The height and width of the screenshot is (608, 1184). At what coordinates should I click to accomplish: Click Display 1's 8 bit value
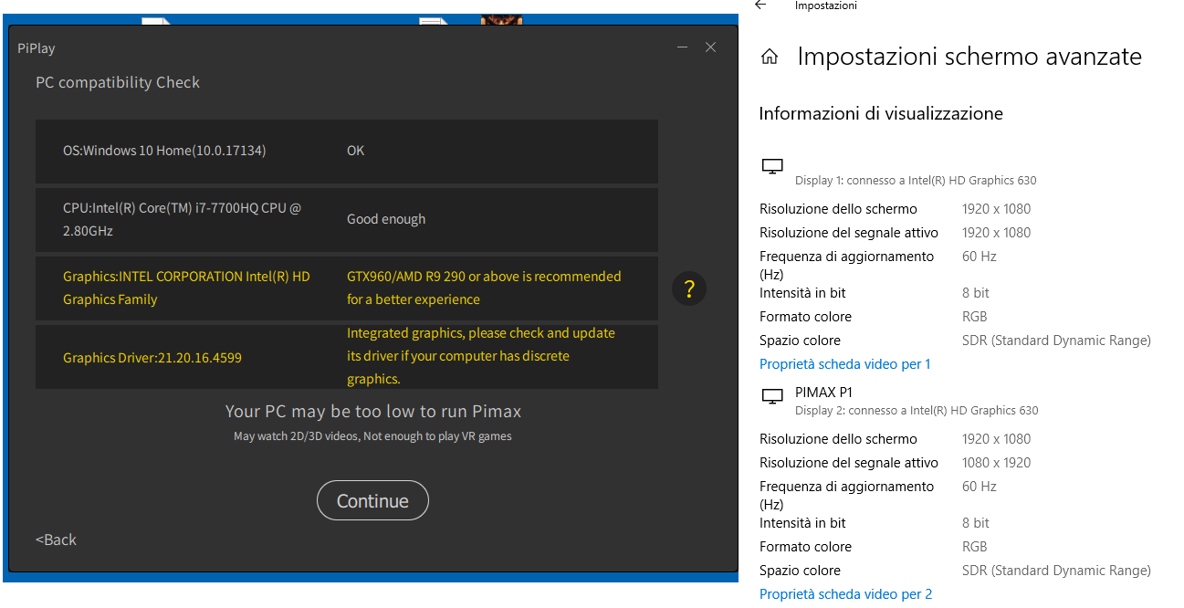(976, 293)
